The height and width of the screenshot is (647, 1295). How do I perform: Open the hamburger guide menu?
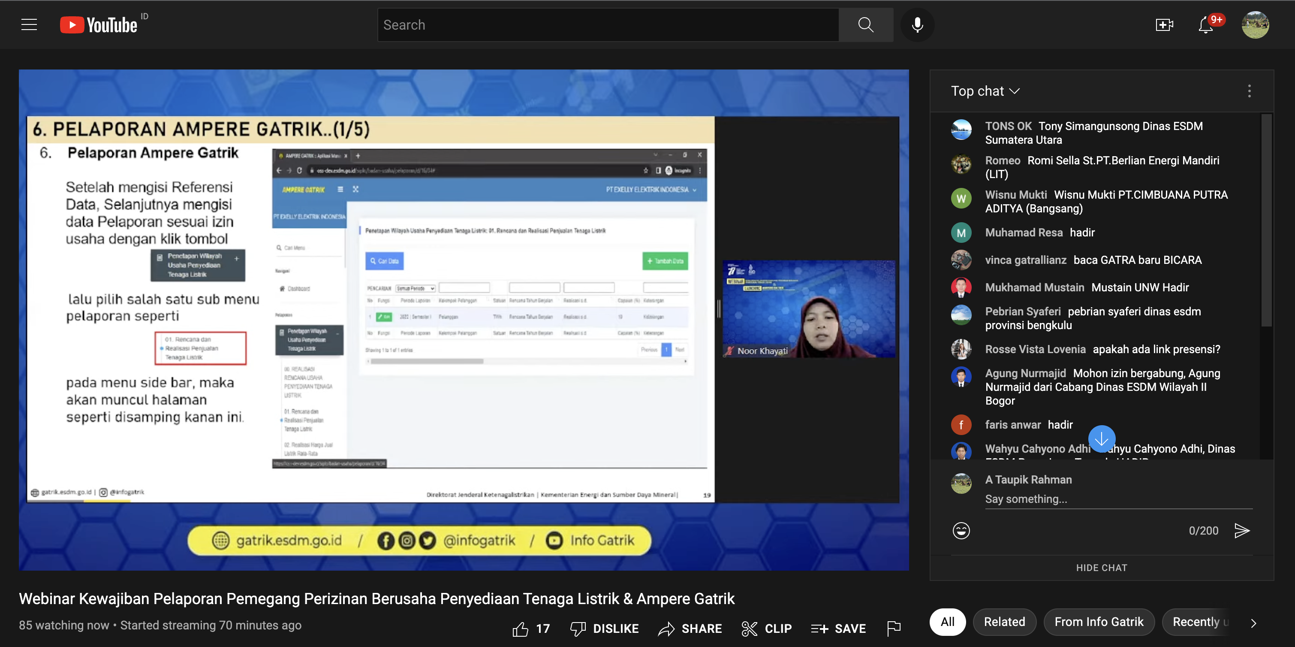[x=29, y=24]
